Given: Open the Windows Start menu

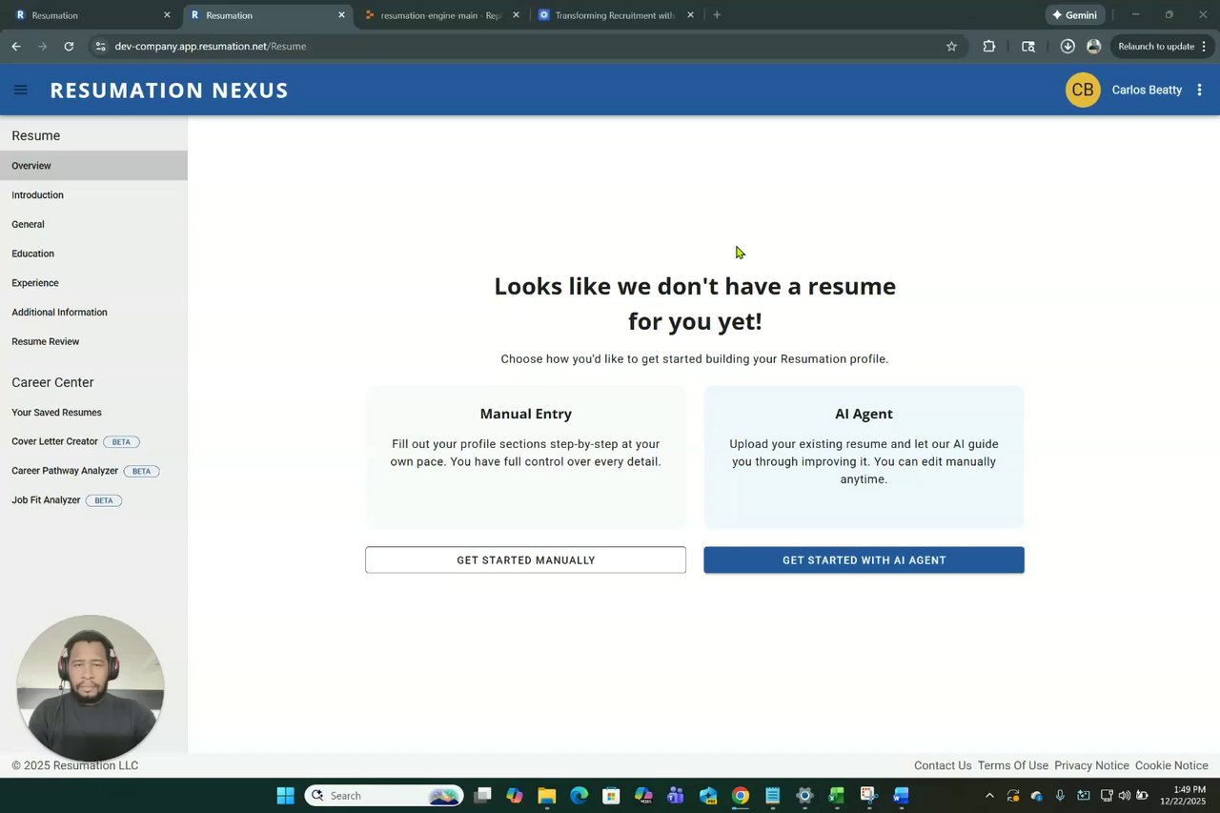Looking at the screenshot, I should pos(285,795).
